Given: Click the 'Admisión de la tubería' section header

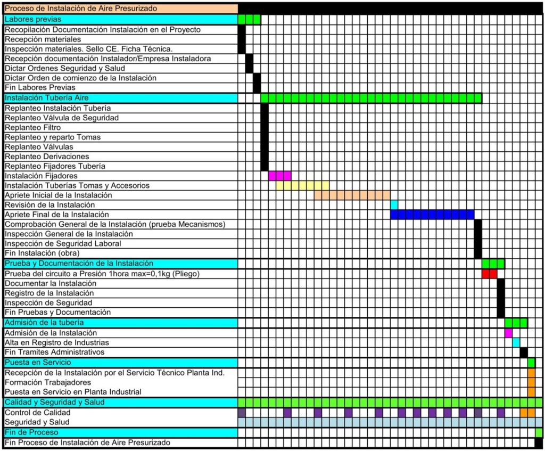Looking at the screenshot, I should tap(121, 323).
